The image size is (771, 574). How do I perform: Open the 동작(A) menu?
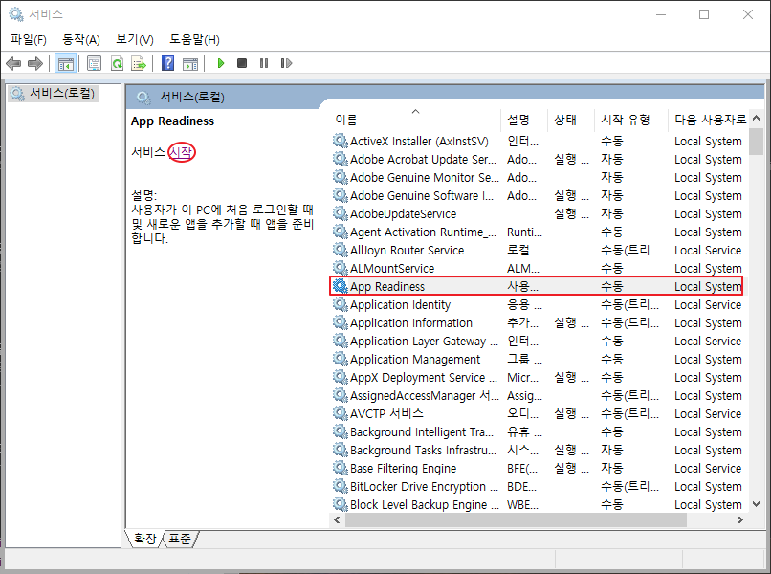[x=81, y=40]
